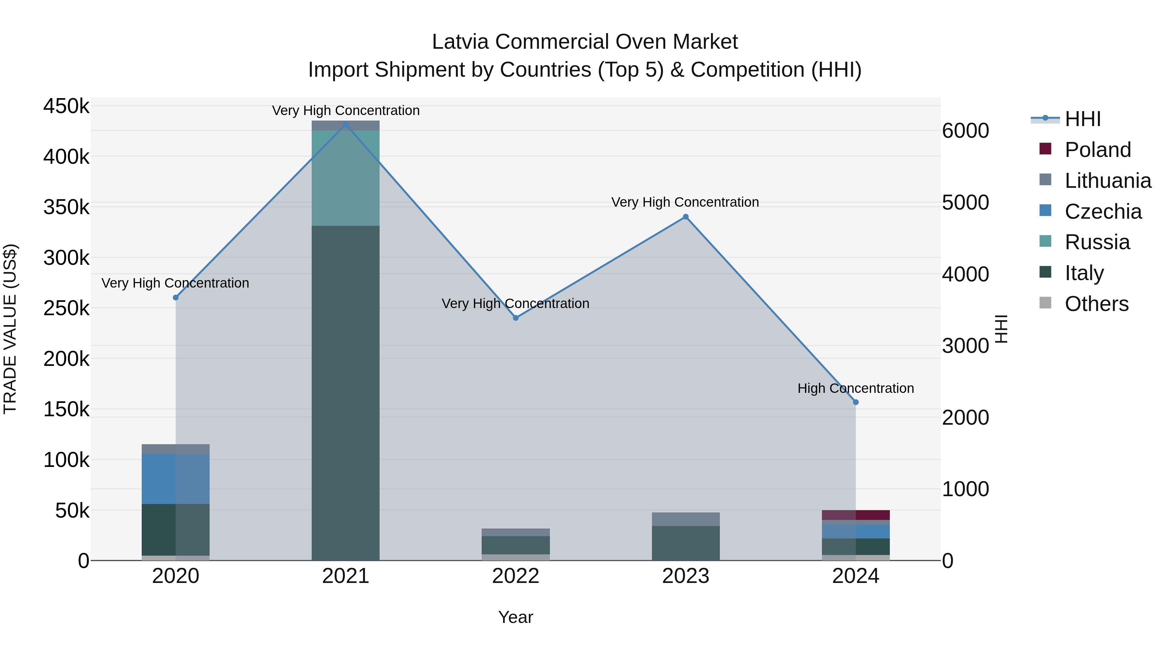Image resolution: width=1170 pixels, height=658 pixels.
Task: Select the Lithuania segment atop 2020 bar
Action: point(176,449)
